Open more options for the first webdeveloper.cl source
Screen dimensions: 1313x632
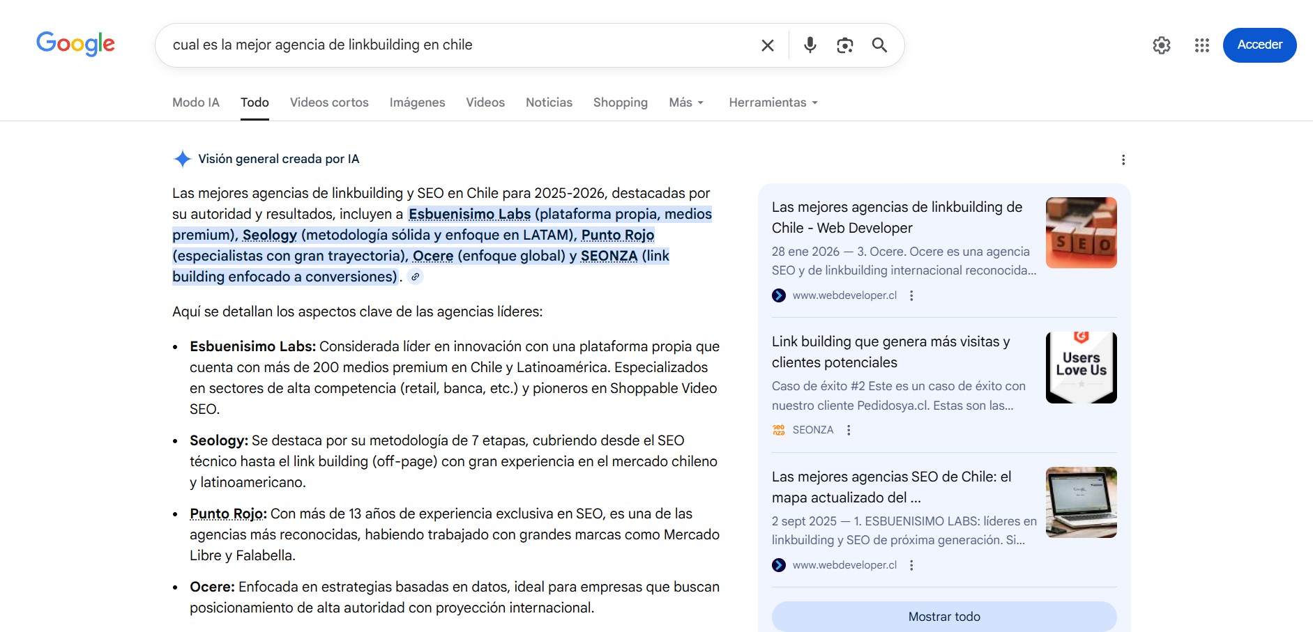911,295
